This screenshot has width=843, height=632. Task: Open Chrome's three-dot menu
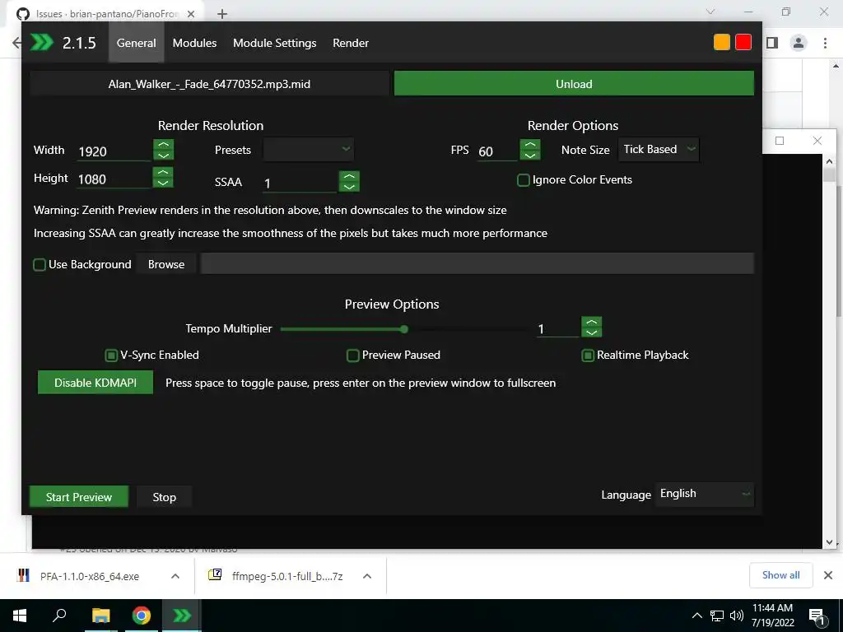825,43
